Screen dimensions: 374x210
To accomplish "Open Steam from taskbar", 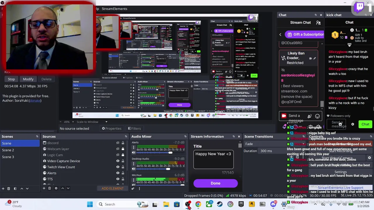I will click(x=219, y=204).
